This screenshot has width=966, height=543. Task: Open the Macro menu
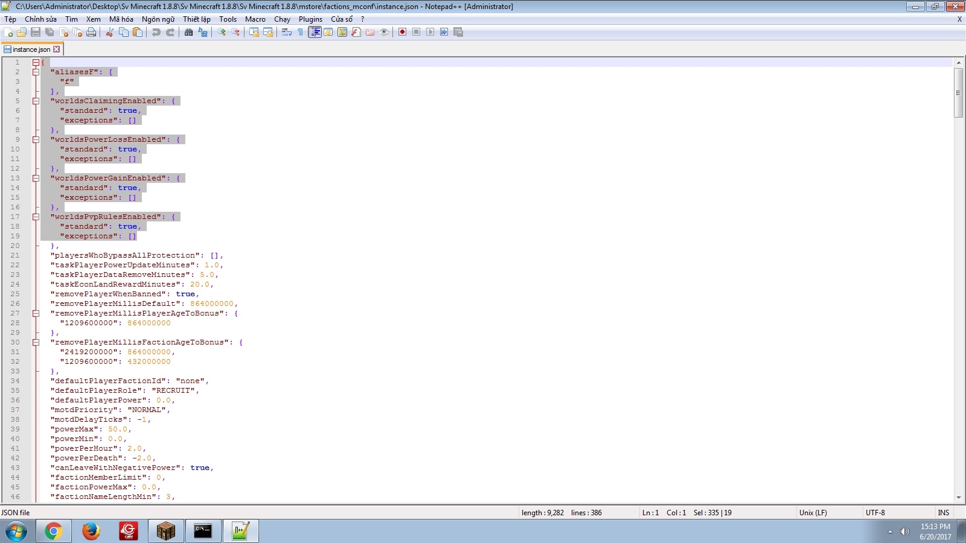(x=255, y=19)
